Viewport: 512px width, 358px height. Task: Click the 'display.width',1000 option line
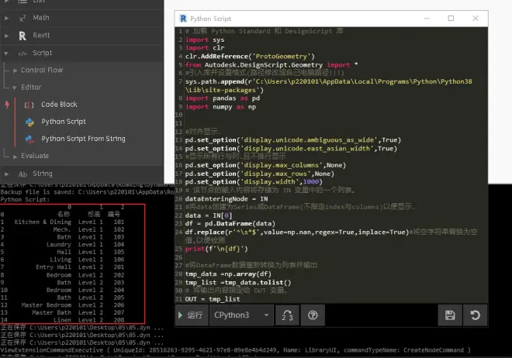[254, 182]
